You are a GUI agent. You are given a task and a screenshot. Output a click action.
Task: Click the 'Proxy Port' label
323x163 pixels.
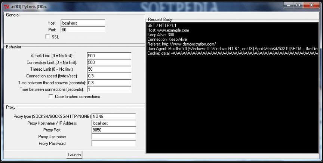[52, 130]
